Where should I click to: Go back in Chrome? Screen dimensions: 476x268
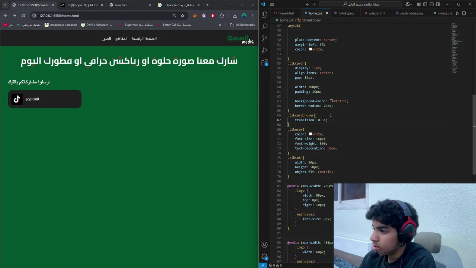(6, 16)
